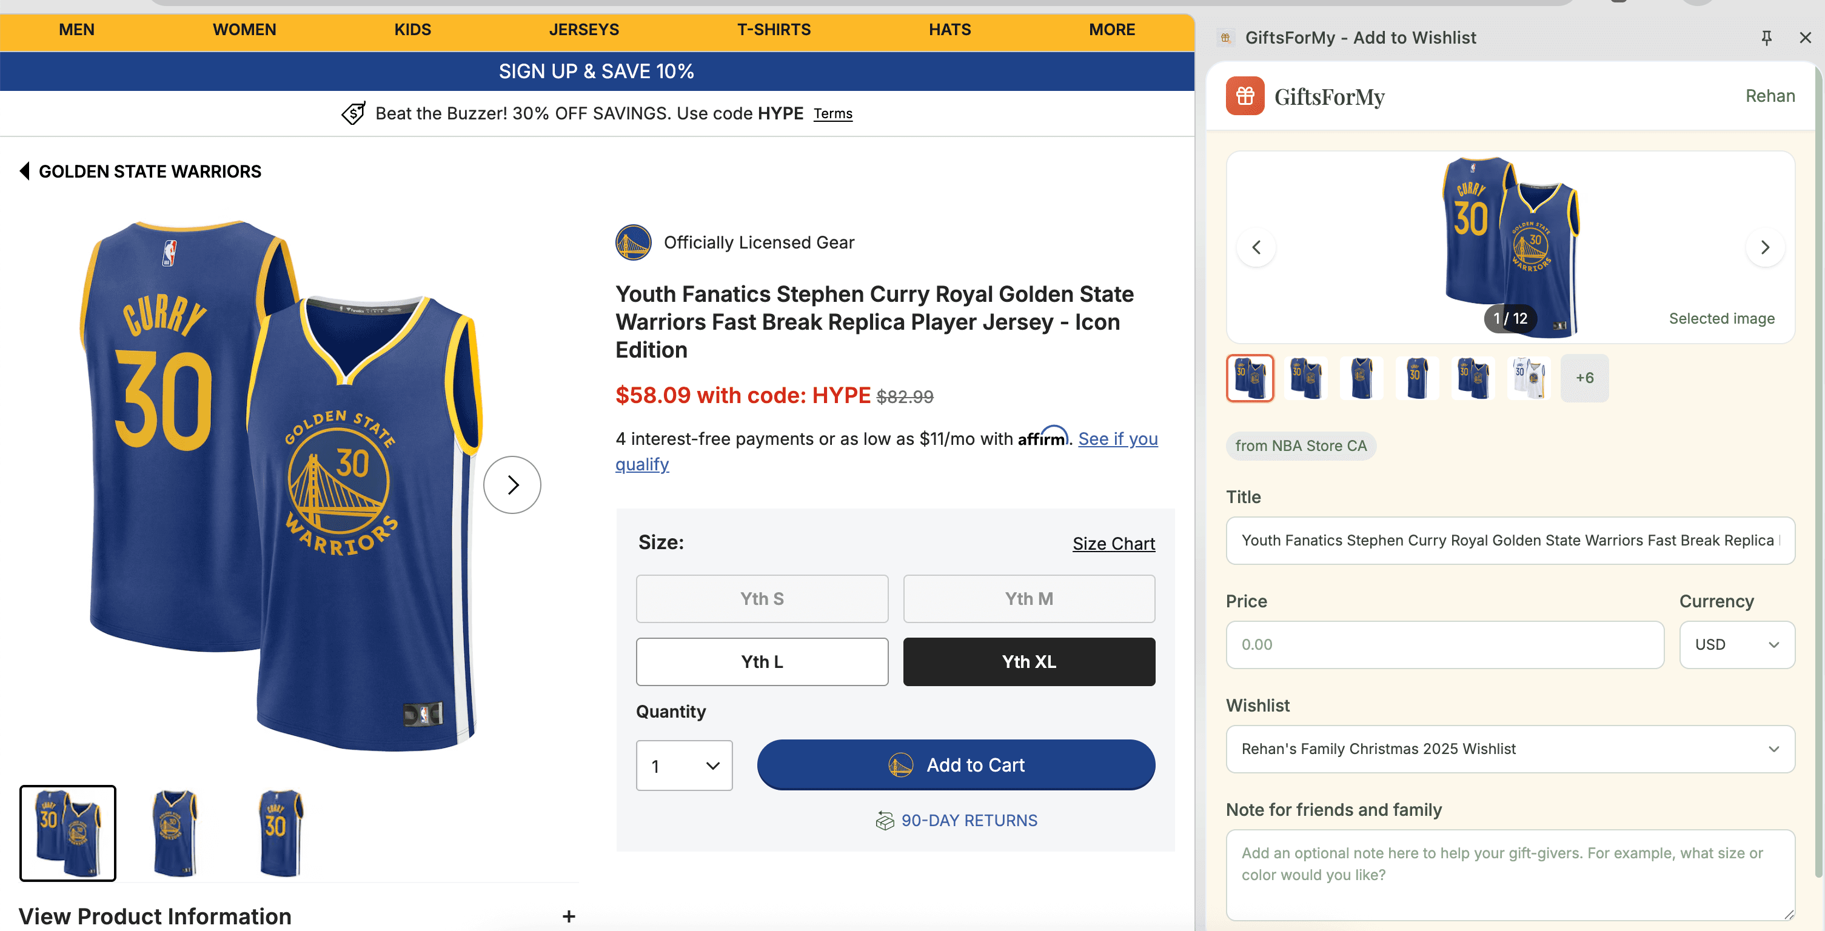1825x931 pixels.
Task: Pin the GiftsForMy side panel
Action: point(1767,38)
